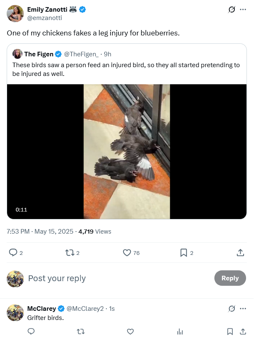
Task: Share McClarey's reply
Action: [243, 332]
